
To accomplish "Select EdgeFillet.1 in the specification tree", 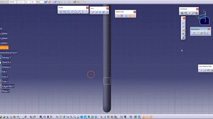I will point(8,86).
